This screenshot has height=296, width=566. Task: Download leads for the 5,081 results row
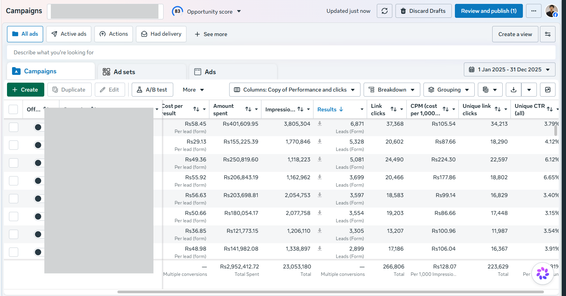pyautogui.click(x=320, y=159)
